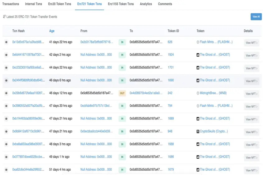Click the Ghost token icon for ID 1924
263x175 pixels.
tap(198, 55)
